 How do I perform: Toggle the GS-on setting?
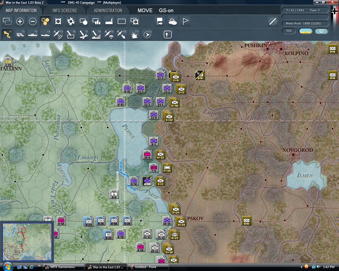pos(166,11)
